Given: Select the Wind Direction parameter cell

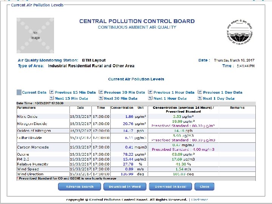Looking at the screenshot, I should tap(43, 174).
